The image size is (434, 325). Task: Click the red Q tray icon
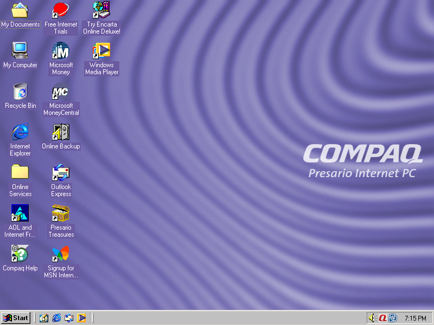(382, 318)
